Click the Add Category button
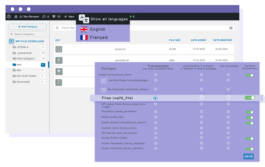265x167 pixels. [27, 27]
